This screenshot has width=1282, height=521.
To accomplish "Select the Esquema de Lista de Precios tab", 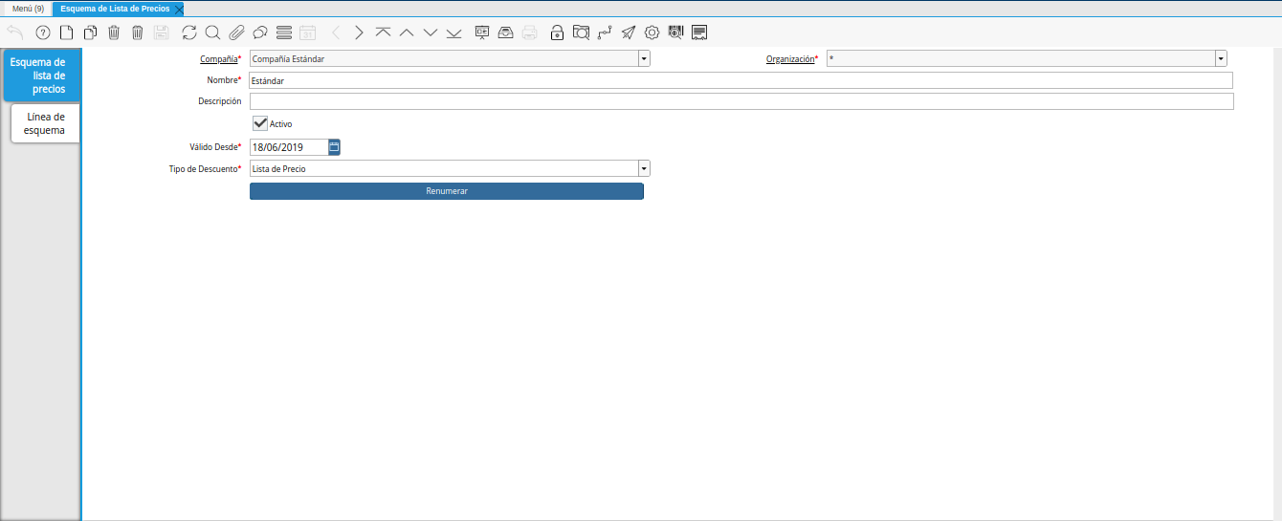I will click(x=115, y=8).
